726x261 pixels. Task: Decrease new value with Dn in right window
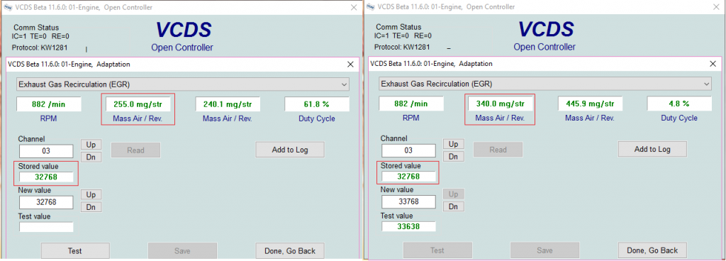(x=454, y=206)
